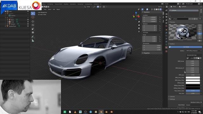Screen dimensions: 203x114
Task: Open the Surface shader dropdown
Action: (x=193, y=51)
